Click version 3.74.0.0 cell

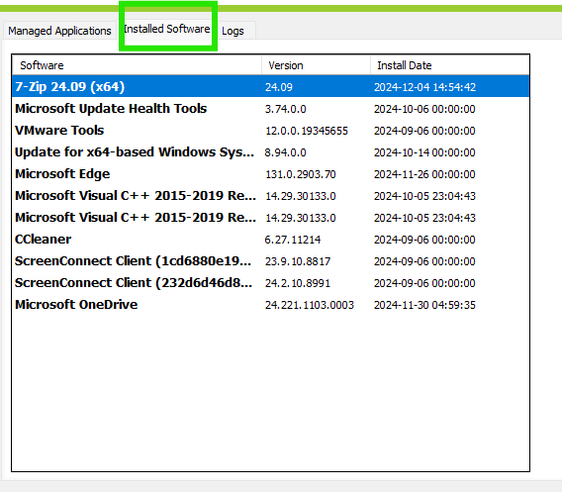[x=285, y=109]
